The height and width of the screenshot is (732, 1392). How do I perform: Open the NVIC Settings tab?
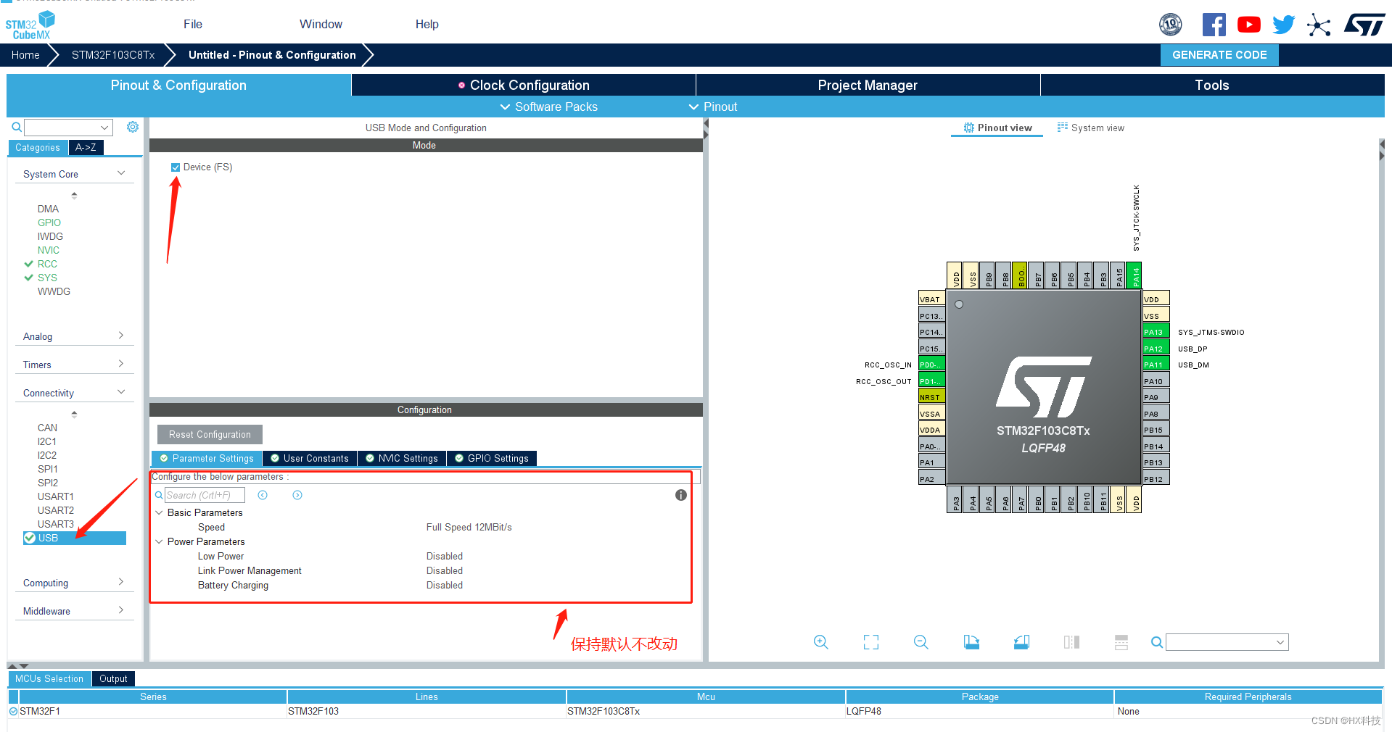point(402,458)
